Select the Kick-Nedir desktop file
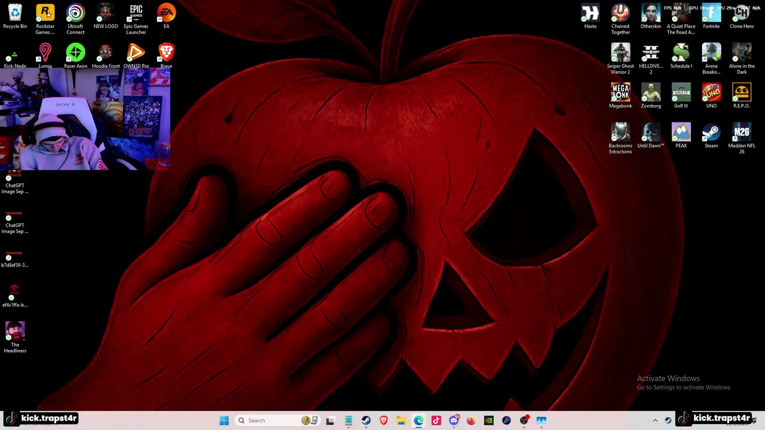The width and height of the screenshot is (765, 430). 15,56
